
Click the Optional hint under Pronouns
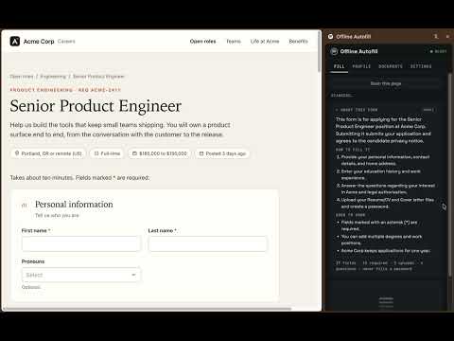pos(31,287)
